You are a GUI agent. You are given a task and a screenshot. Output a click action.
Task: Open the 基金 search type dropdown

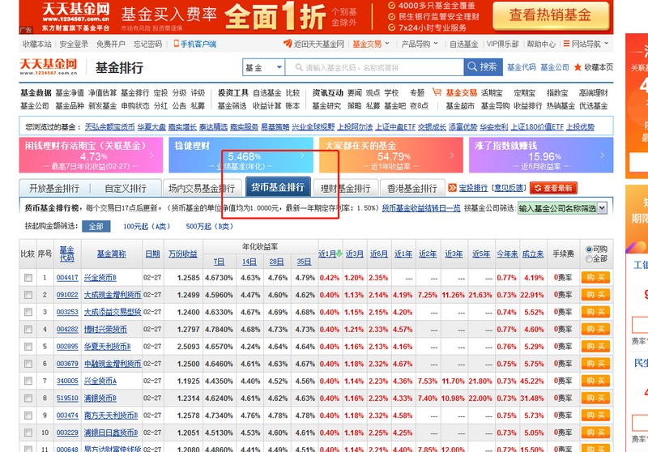tap(263, 67)
